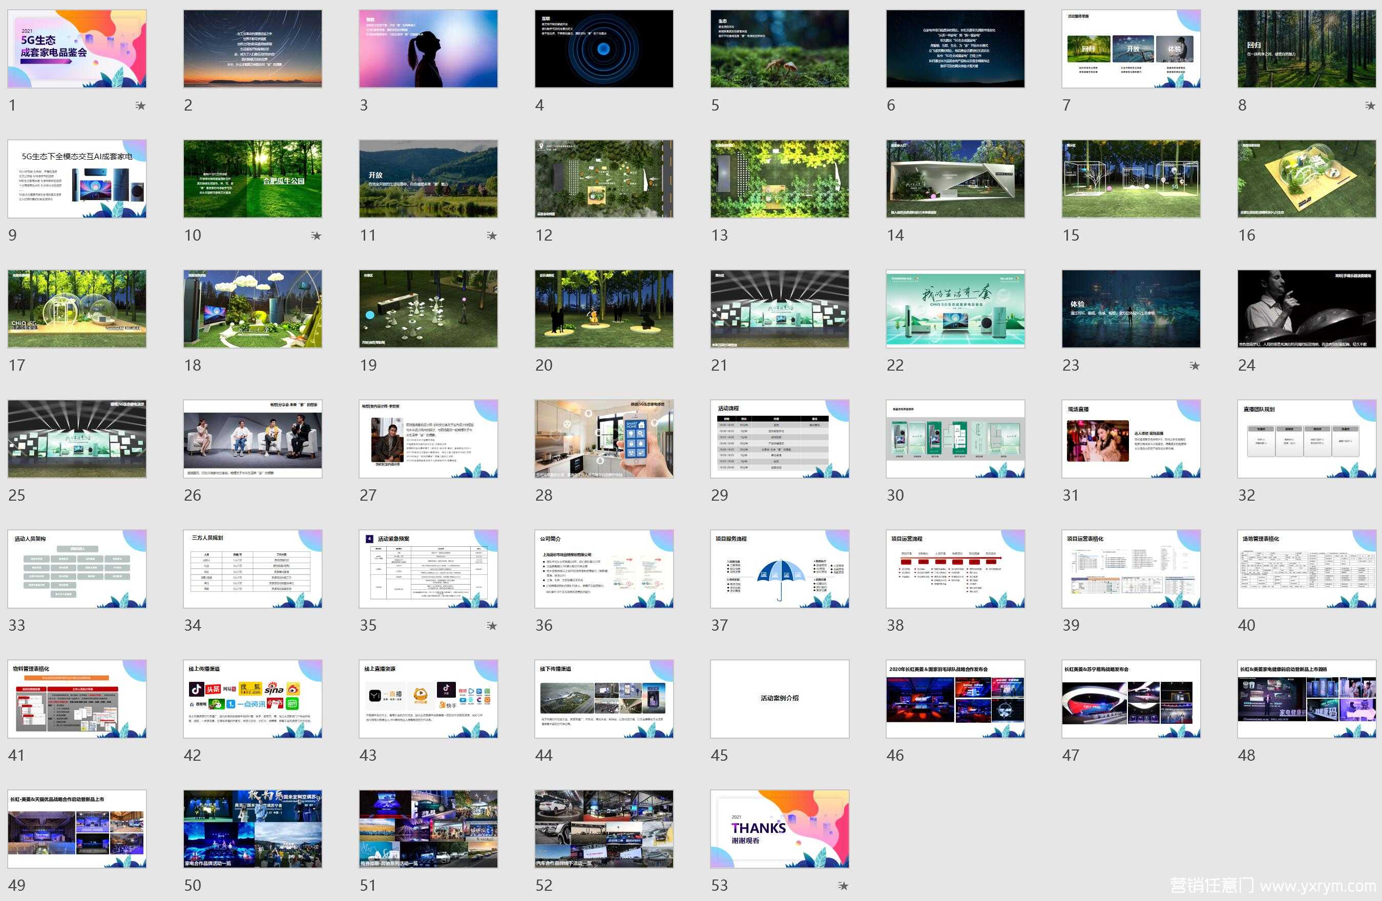The image size is (1382, 901).
Task: Select slide 50 '家电合作品牌活动一览' thumbnail
Action: click(253, 828)
